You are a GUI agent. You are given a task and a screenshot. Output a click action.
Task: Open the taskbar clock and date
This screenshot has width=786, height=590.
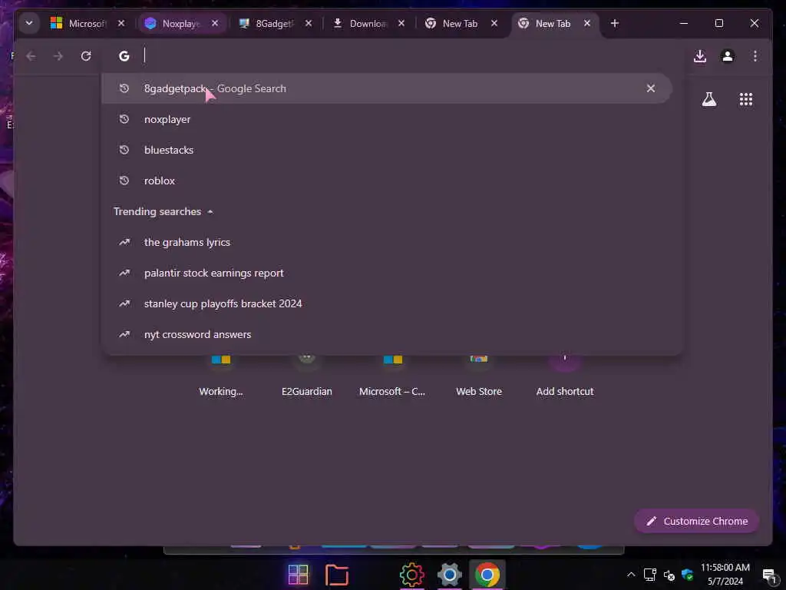[x=725, y=575]
